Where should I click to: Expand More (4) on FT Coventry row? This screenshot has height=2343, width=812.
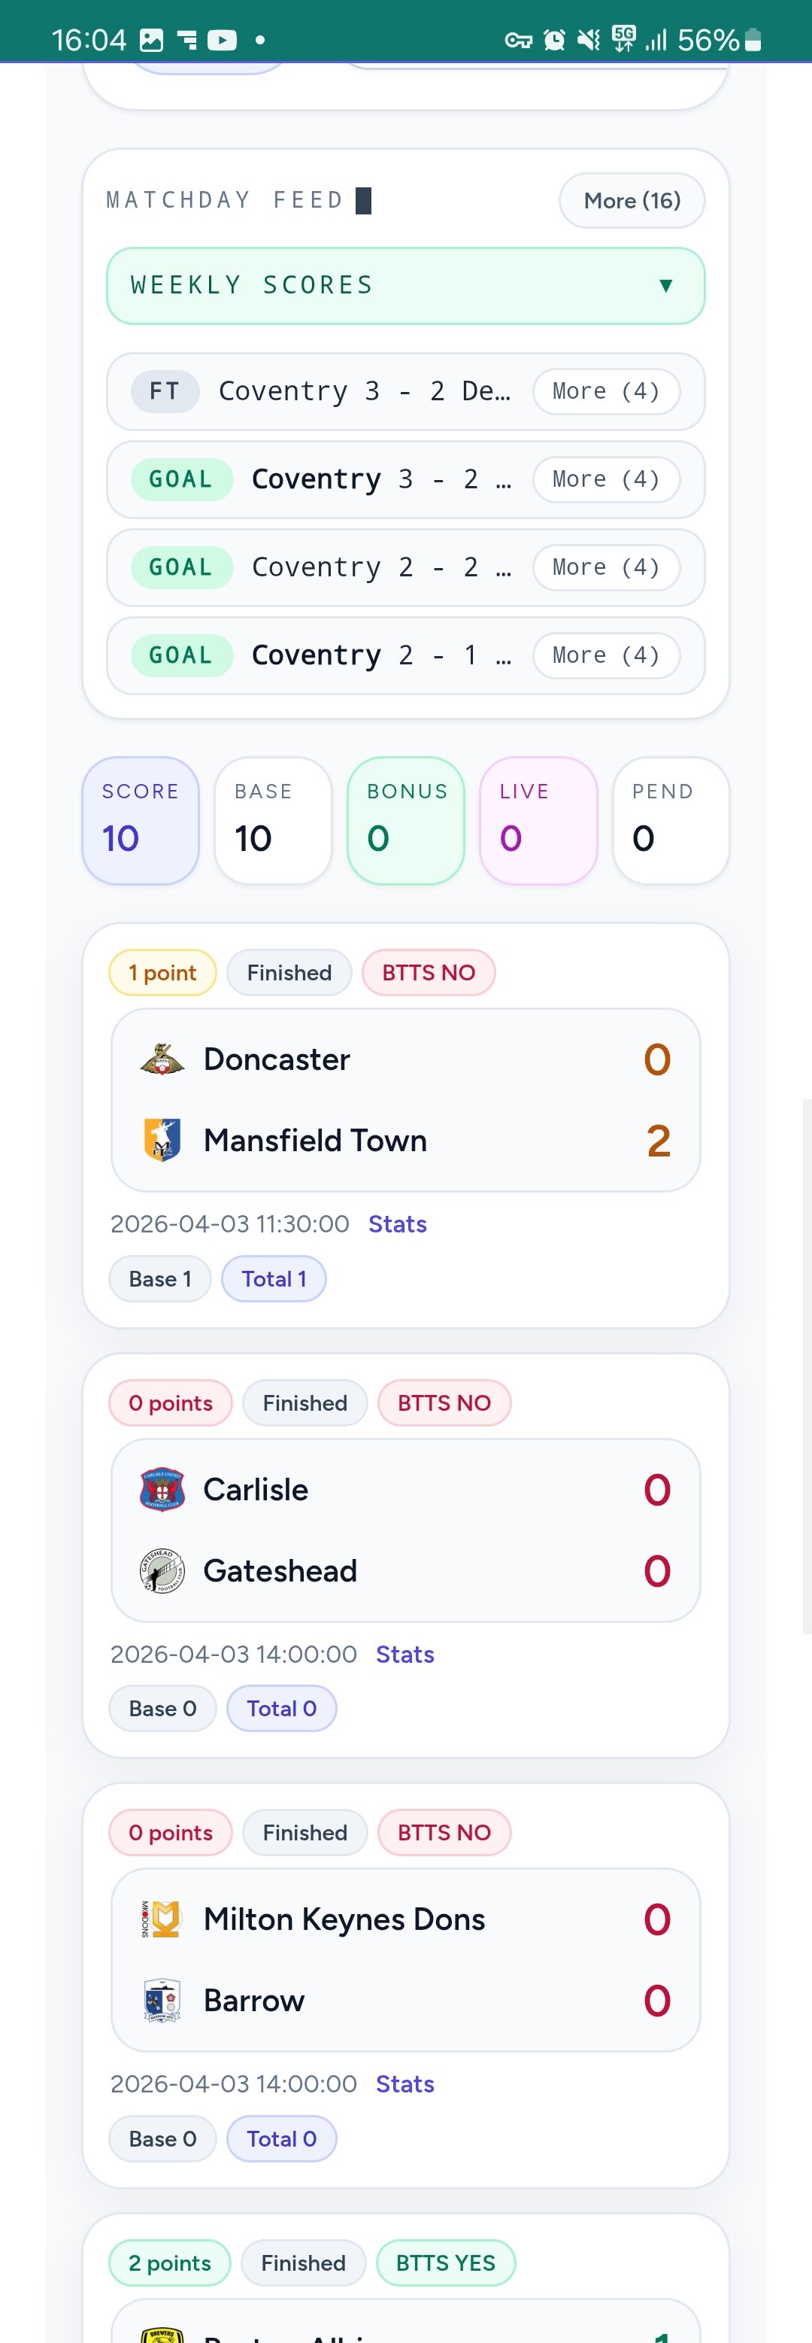pyautogui.click(x=605, y=391)
